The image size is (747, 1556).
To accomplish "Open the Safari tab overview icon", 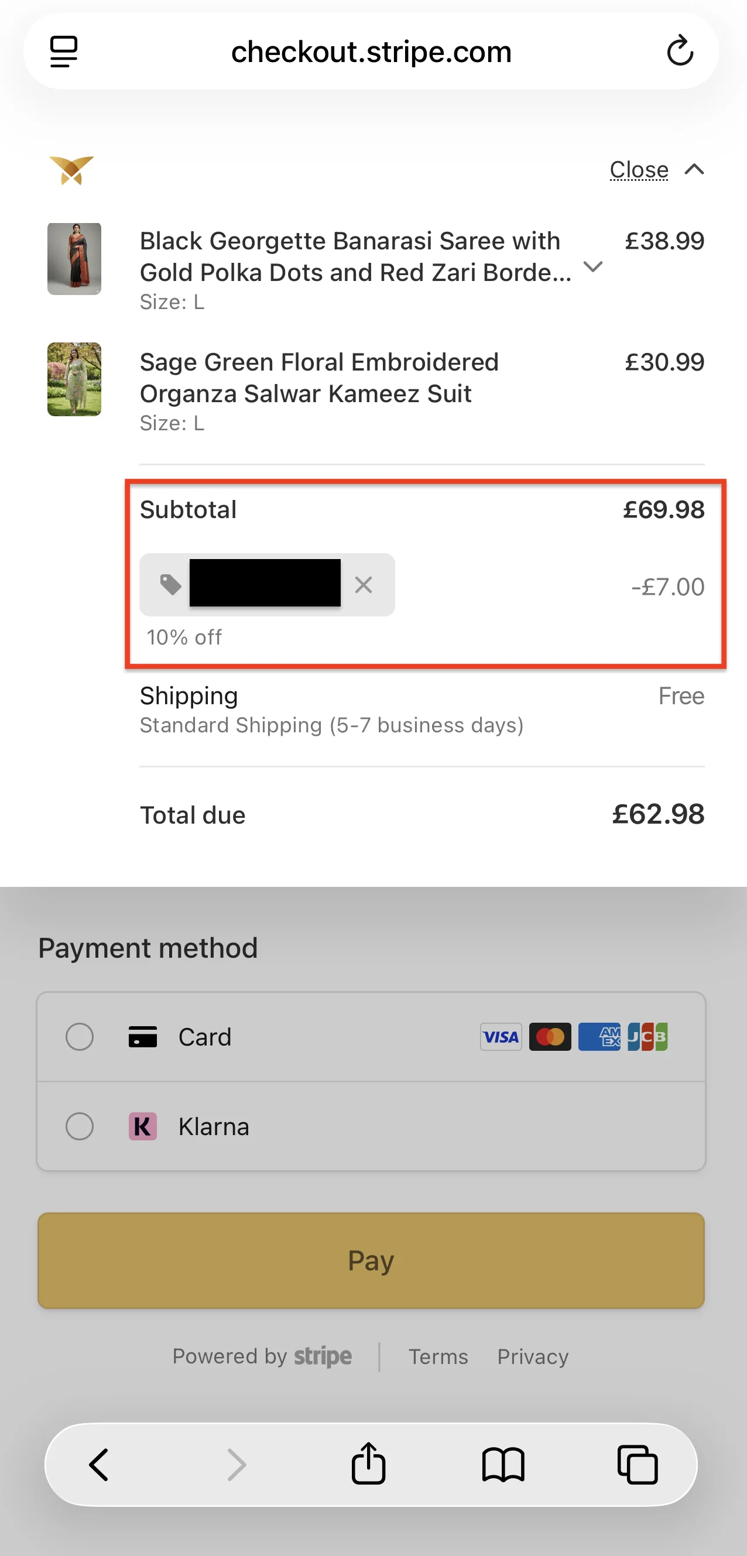I will [638, 1465].
